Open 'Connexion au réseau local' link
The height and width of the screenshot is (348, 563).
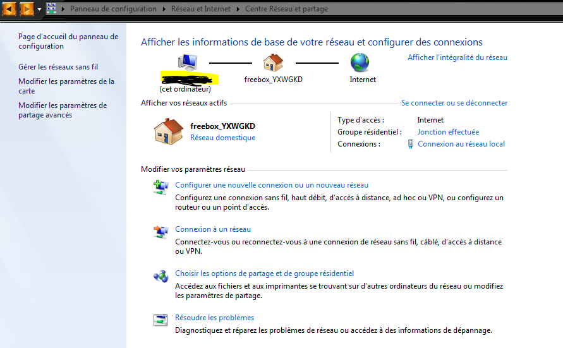(x=461, y=144)
